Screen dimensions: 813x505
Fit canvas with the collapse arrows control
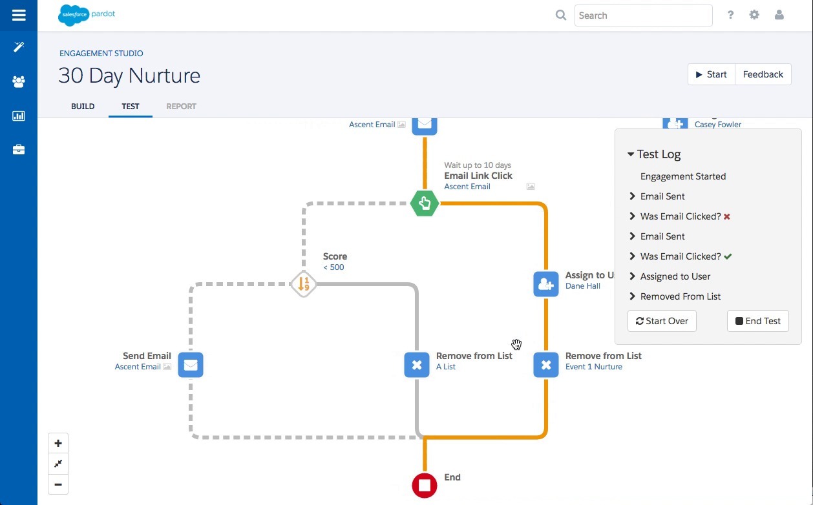tap(58, 464)
